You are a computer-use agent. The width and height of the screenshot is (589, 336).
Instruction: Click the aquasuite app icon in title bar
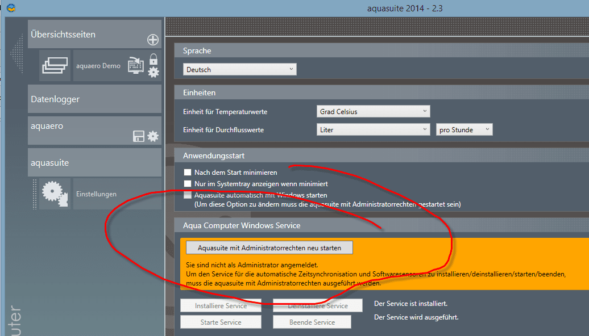11,8
